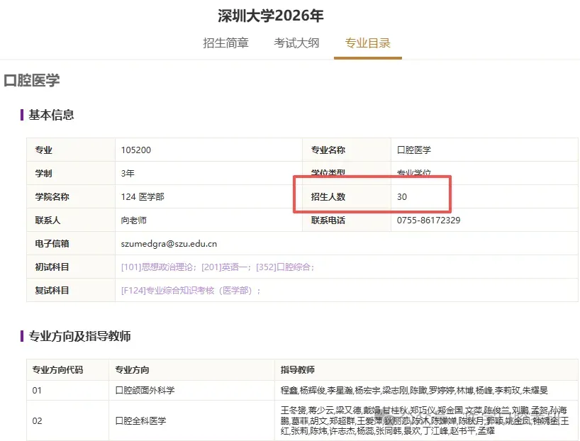This screenshot has height=441, width=580.
Task: Click the 学院名称 value 124 医学部
Action: click(x=143, y=196)
